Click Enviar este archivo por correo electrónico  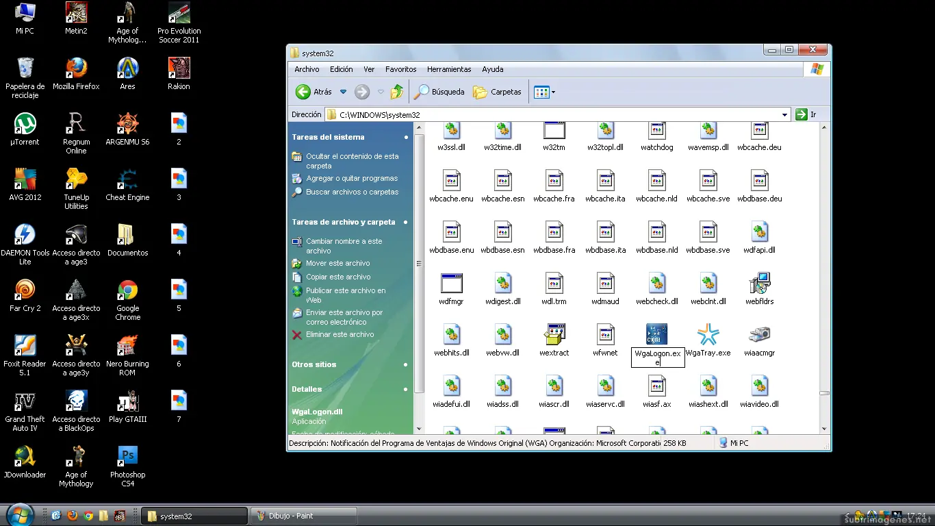tap(344, 317)
